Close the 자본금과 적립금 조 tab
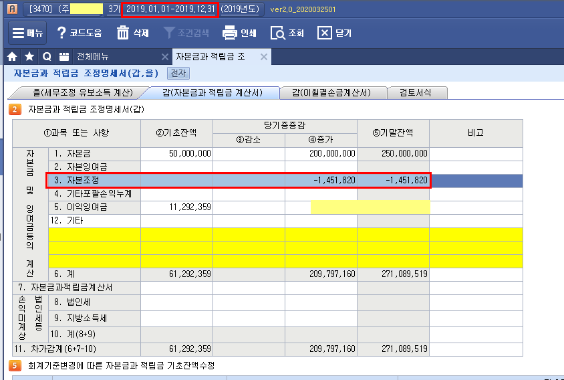This screenshot has width=564, height=380. [264, 57]
